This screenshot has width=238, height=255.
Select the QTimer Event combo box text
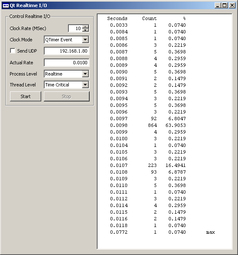pos(59,40)
